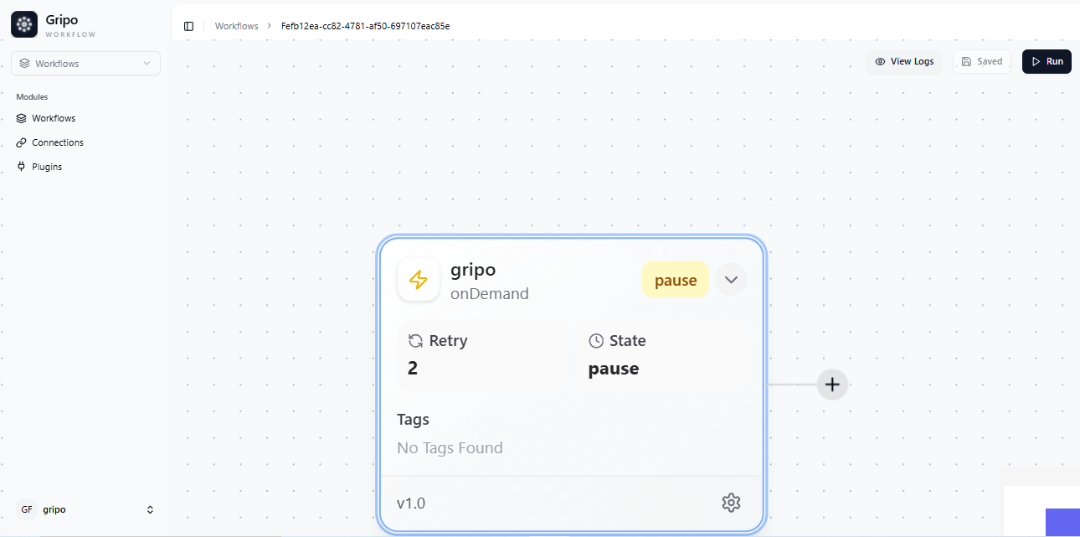Click the pause status badge
This screenshot has width=1080, height=537.
675,280
